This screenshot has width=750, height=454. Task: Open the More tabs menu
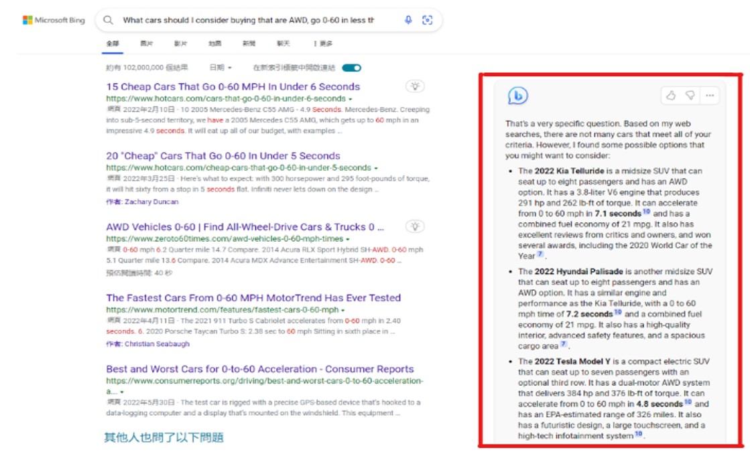pos(323,44)
